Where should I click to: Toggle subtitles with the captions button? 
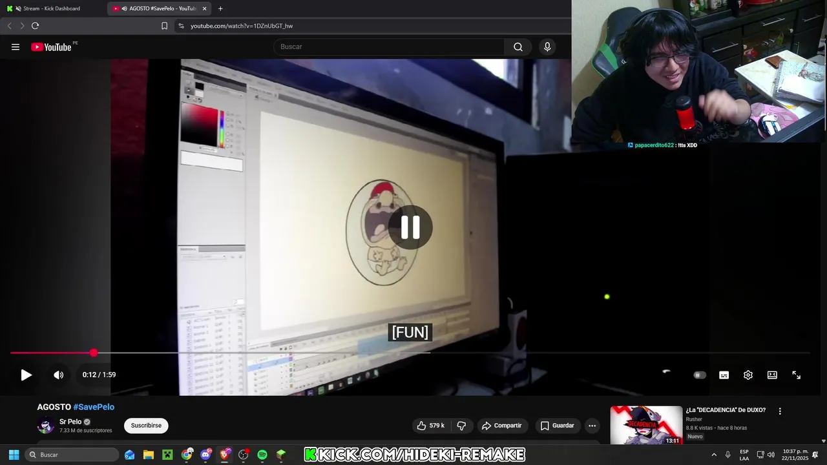coord(724,375)
